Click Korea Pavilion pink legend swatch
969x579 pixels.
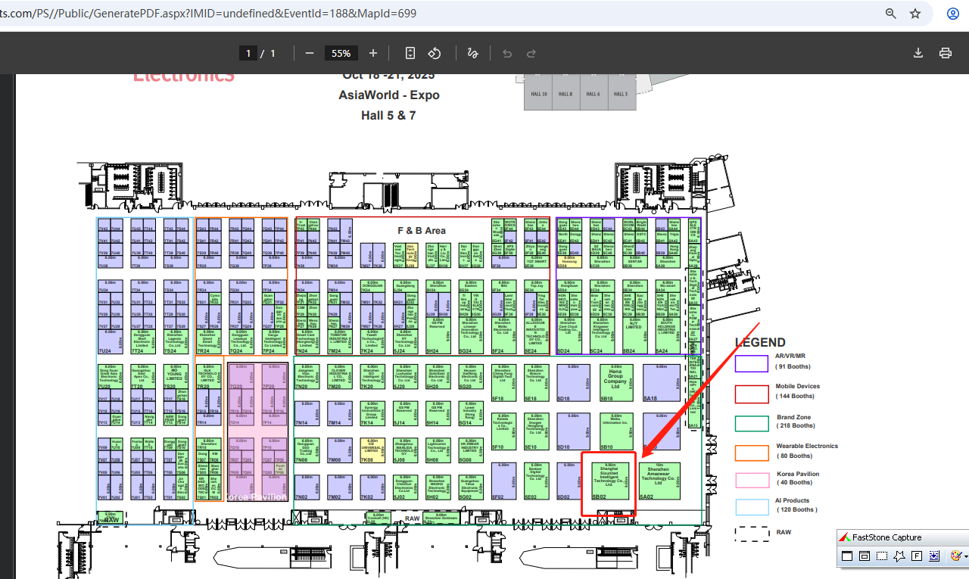[x=751, y=480]
